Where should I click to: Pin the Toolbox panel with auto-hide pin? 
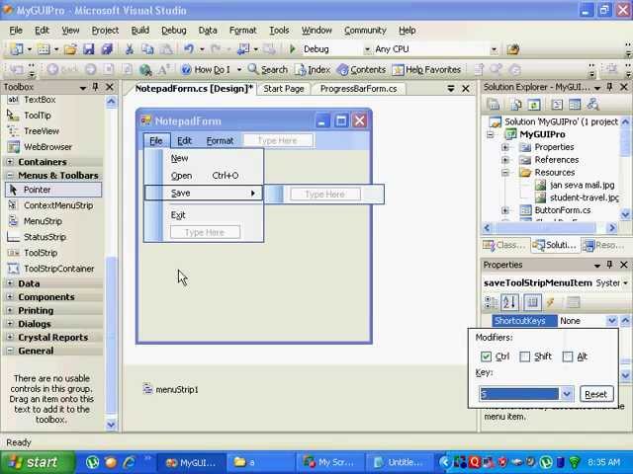point(96,87)
